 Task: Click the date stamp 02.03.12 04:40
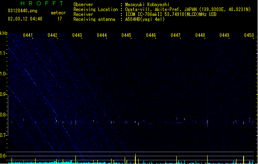(x=25, y=19)
